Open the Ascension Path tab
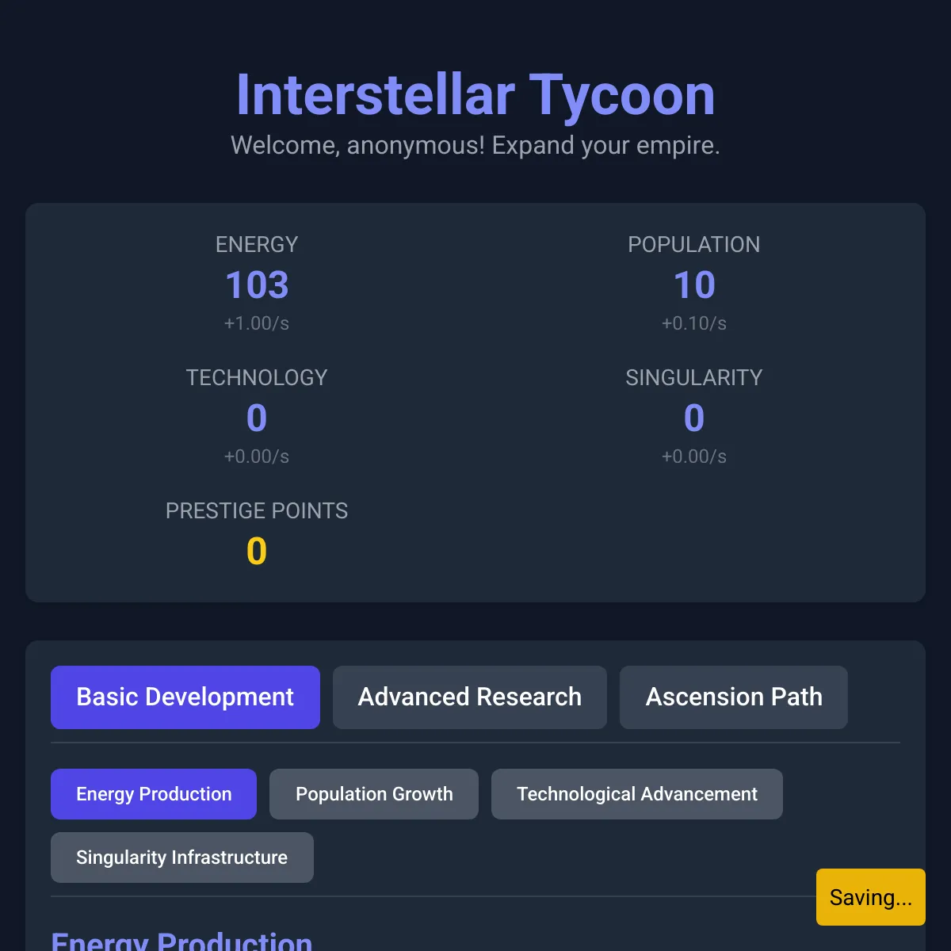The width and height of the screenshot is (951, 951). (x=733, y=697)
